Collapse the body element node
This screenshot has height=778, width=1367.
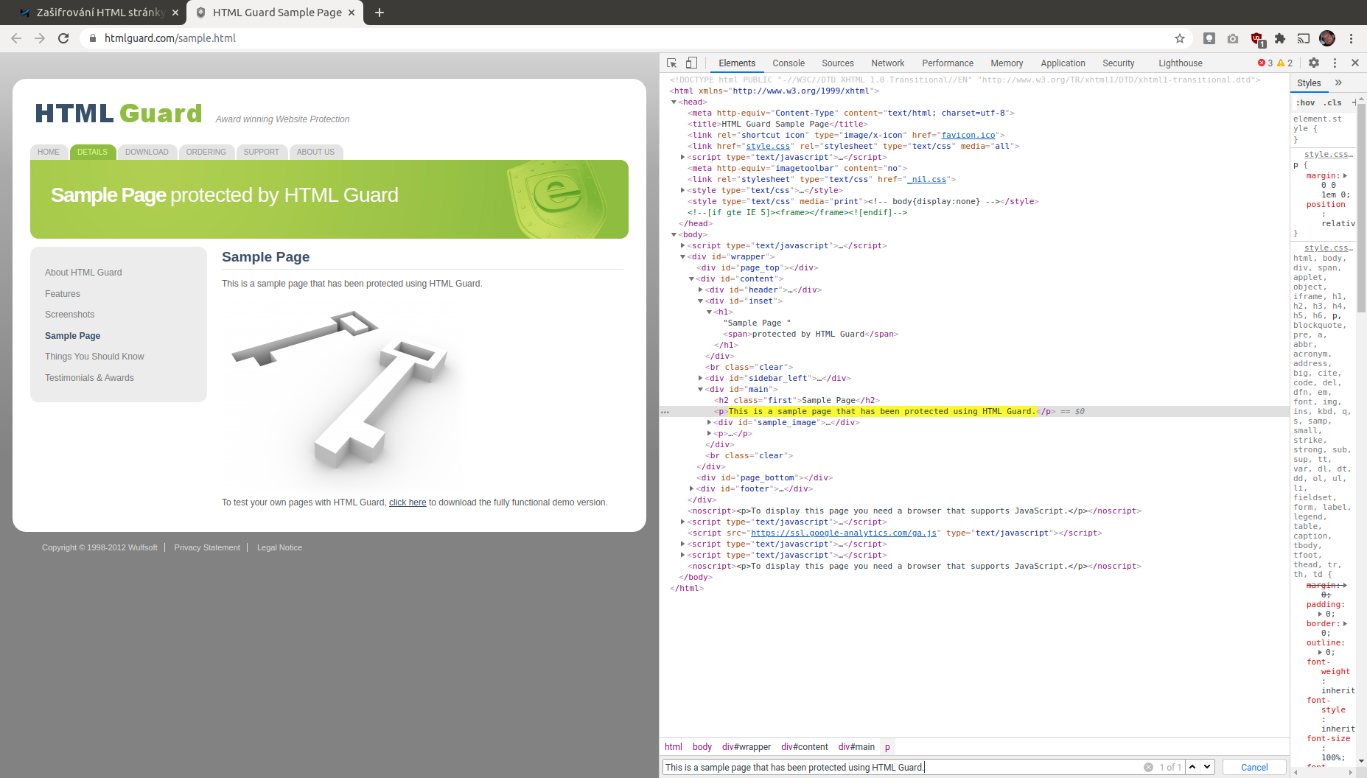click(674, 235)
